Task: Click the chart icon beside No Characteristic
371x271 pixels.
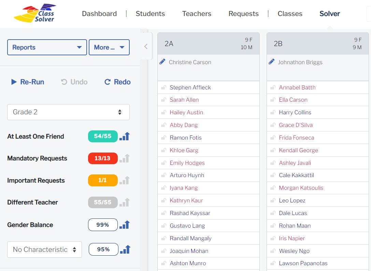Action: tap(125, 249)
